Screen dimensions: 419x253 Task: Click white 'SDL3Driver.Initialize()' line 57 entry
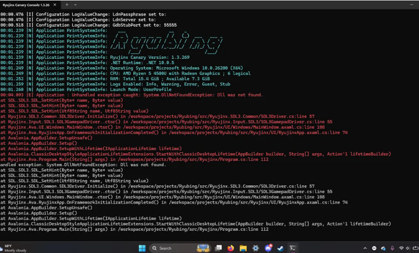157,186
